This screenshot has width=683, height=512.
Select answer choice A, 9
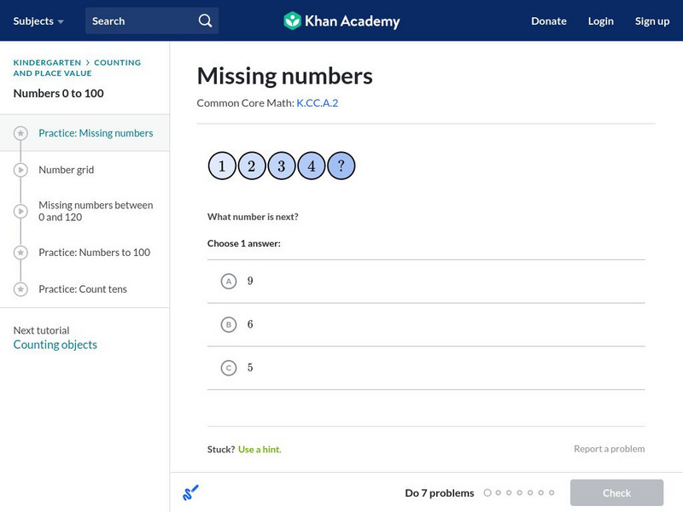click(x=228, y=281)
